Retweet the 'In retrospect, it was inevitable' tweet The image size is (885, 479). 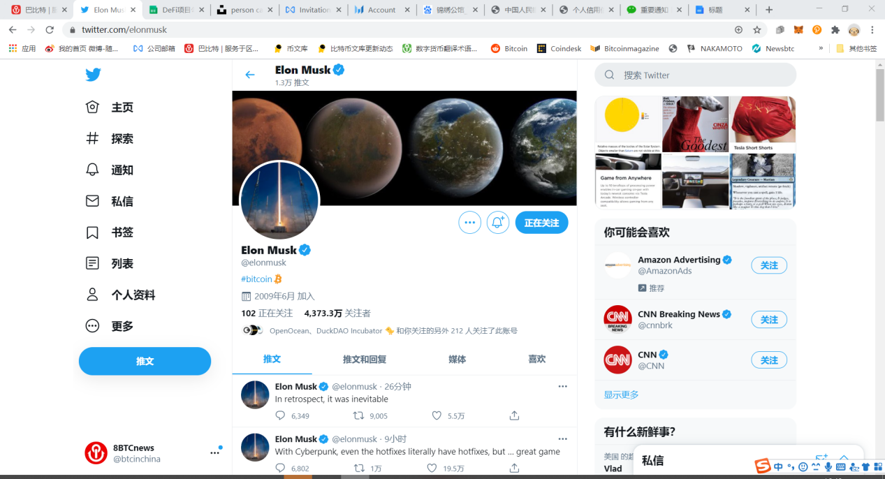pyautogui.click(x=358, y=415)
